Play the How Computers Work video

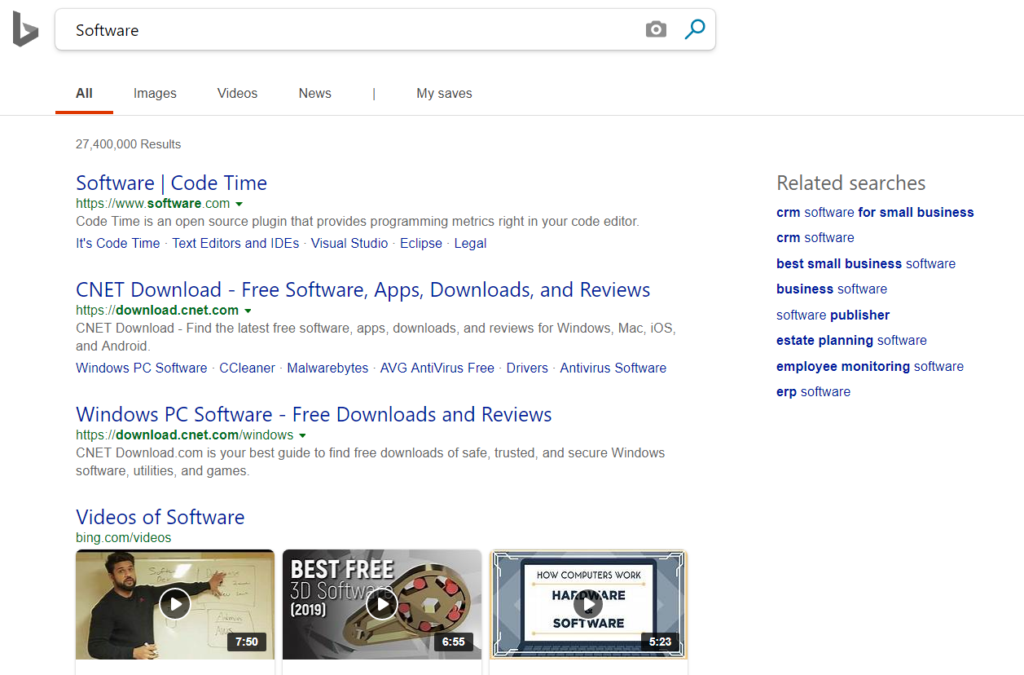588,604
